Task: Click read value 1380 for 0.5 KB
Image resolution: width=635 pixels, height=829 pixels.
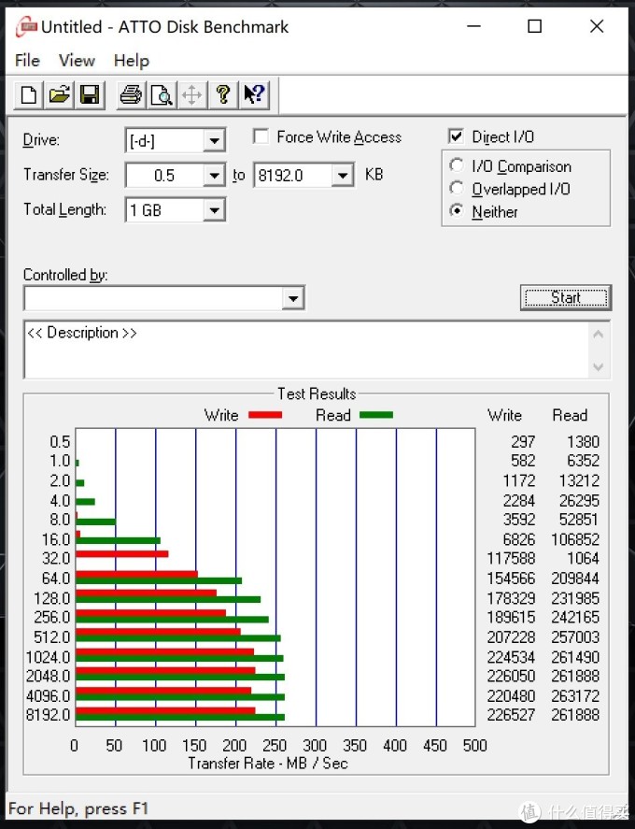Action: [584, 441]
